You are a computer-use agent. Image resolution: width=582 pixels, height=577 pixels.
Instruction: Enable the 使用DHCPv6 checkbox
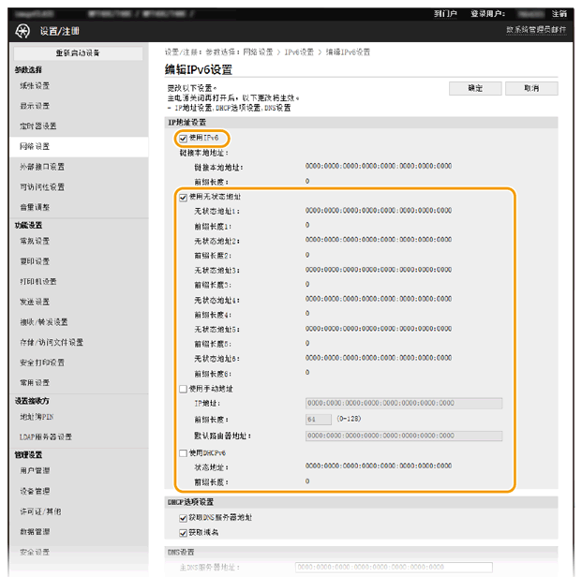183,453
